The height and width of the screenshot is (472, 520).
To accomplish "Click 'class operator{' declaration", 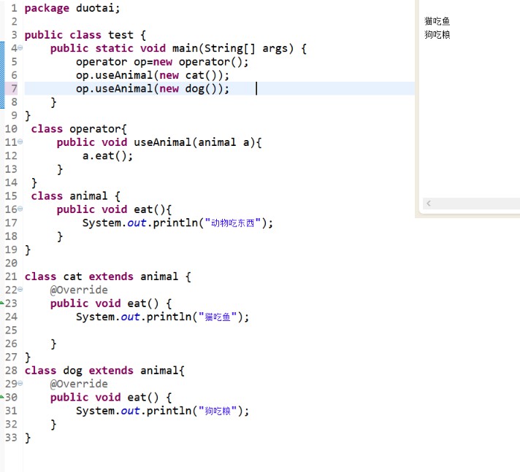I will pyautogui.click(x=79, y=129).
